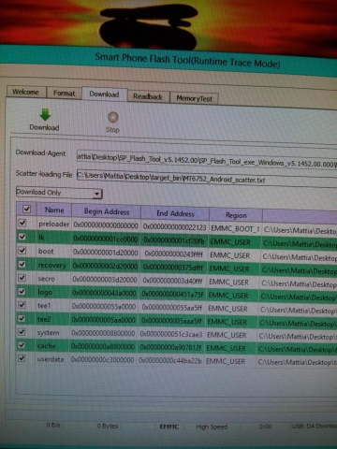The width and height of the screenshot is (337, 449).
Task: Toggle the cache partition checkbox
Action: pyautogui.click(x=22, y=345)
